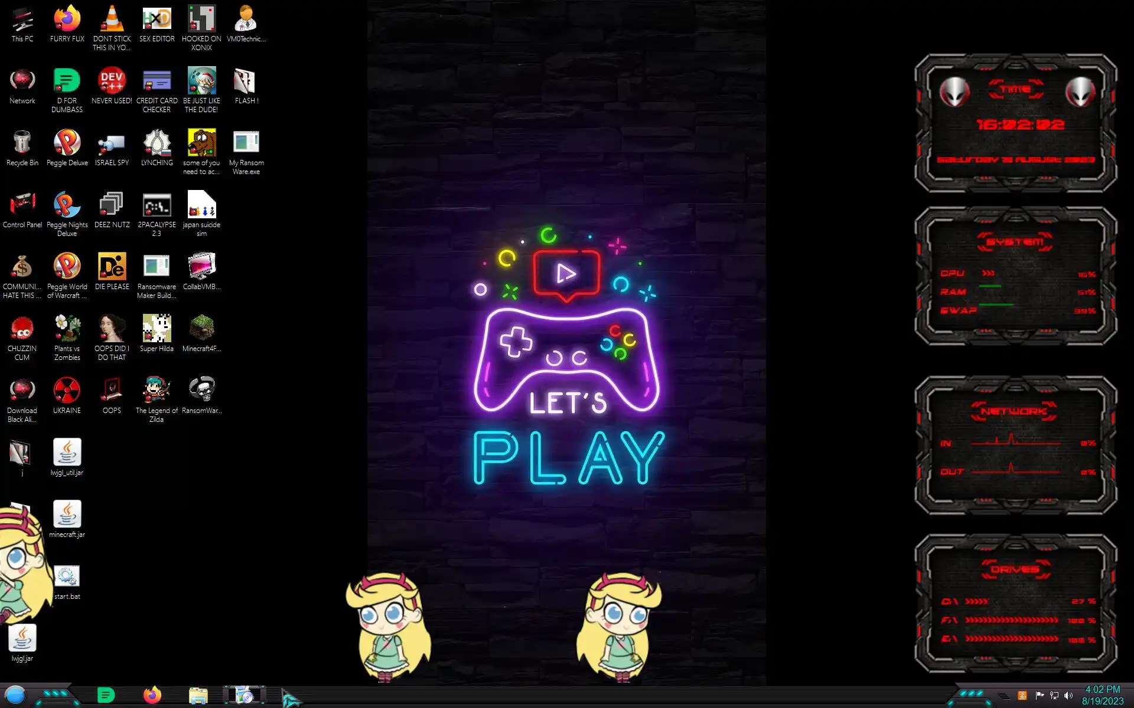Image resolution: width=1134 pixels, height=708 pixels.
Task: Click the Start orb button
Action: [x=15, y=695]
